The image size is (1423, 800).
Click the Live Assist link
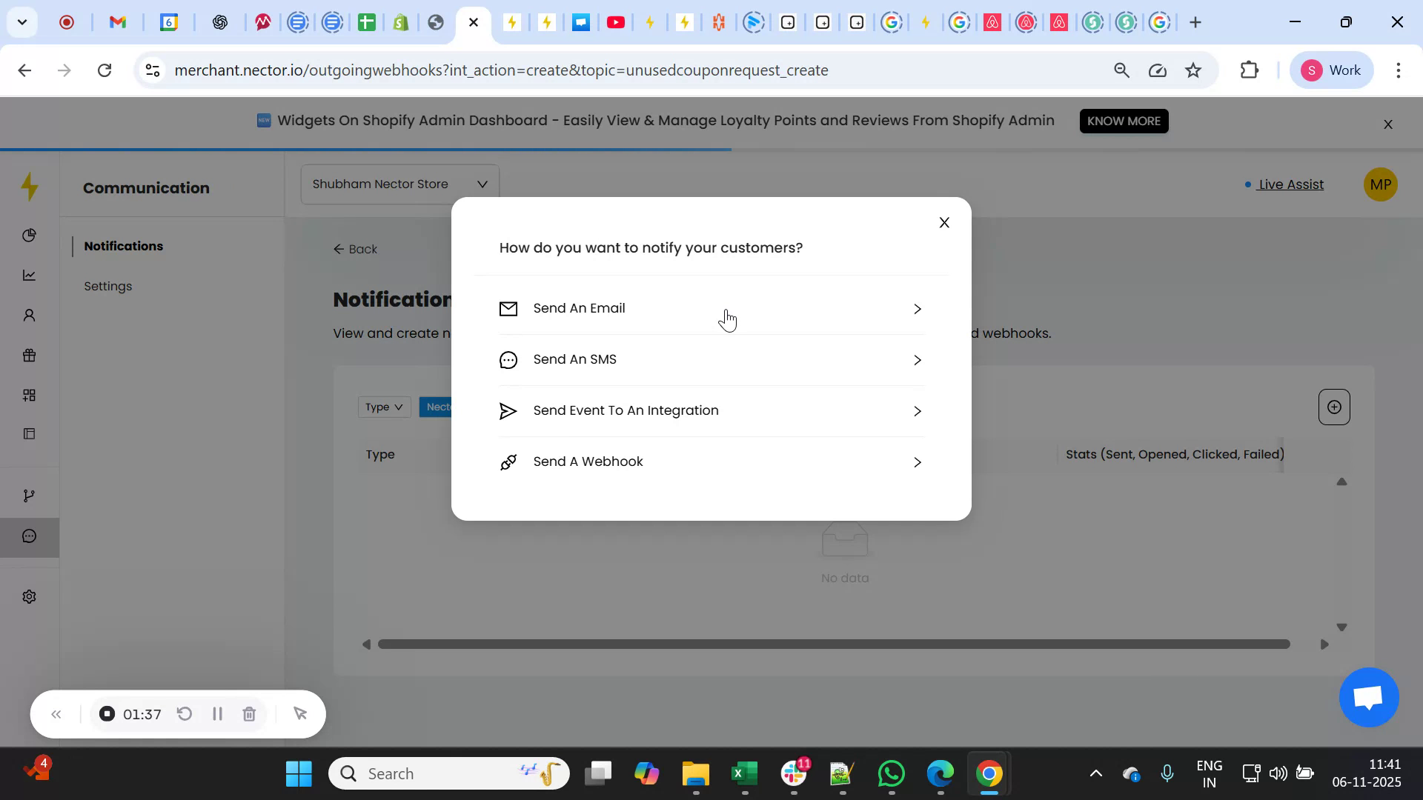point(1290,184)
